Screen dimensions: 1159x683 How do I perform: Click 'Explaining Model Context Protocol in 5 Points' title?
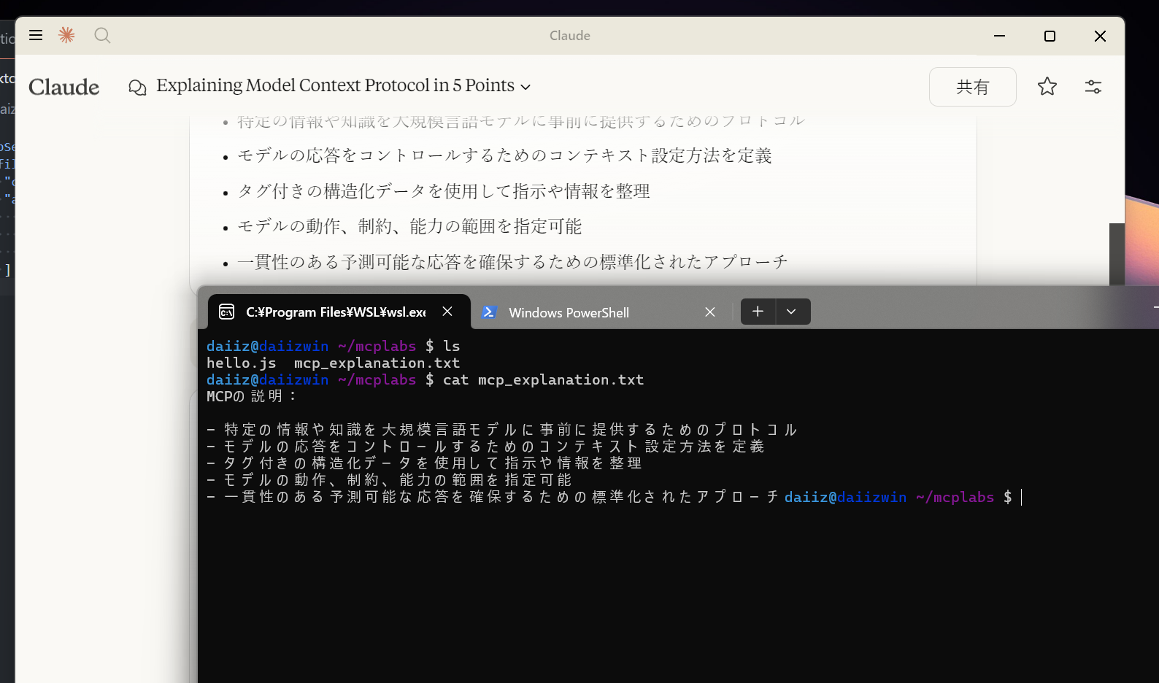point(336,85)
